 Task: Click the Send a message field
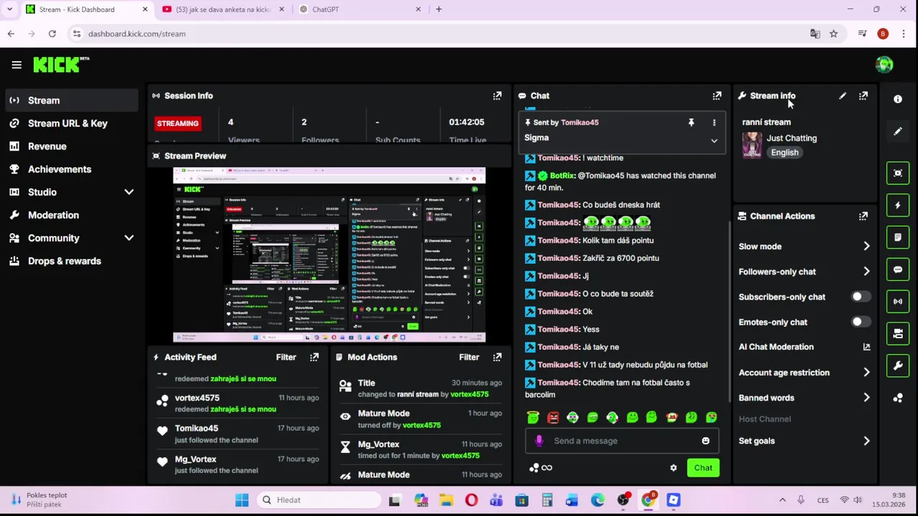621,441
